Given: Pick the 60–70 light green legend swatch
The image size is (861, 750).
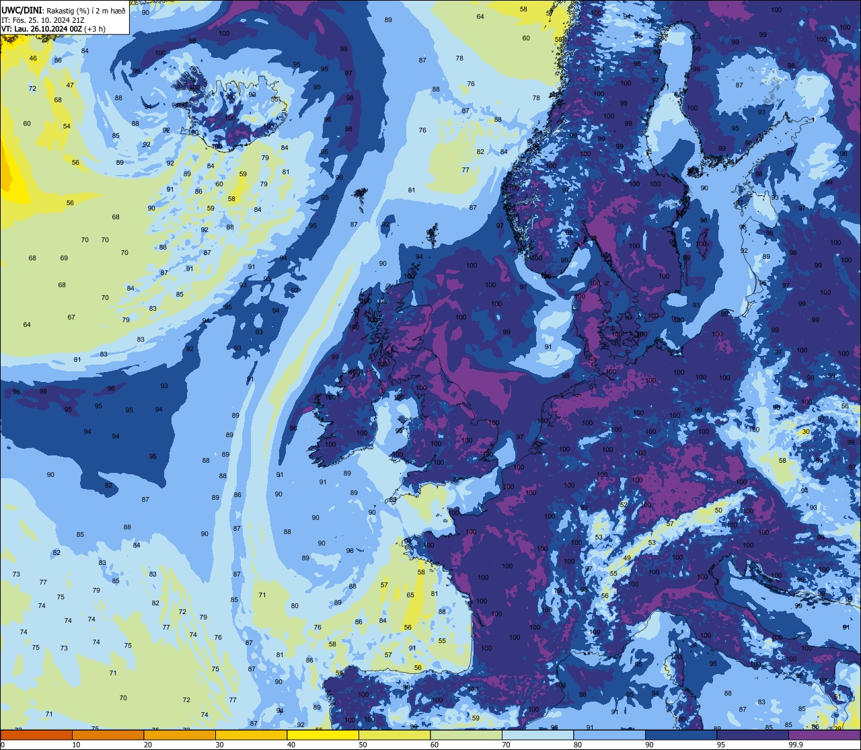Looking at the screenshot, I should pos(466,735).
